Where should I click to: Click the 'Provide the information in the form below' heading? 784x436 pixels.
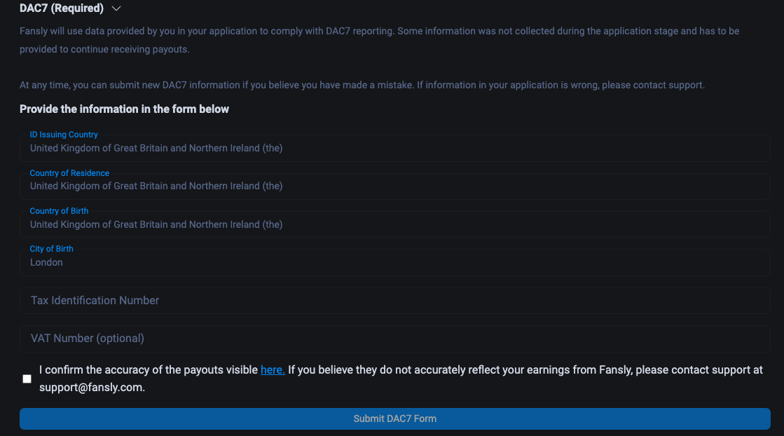point(124,109)
